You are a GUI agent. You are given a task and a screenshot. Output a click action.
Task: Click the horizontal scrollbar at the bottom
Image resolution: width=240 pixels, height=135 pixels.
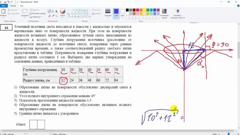pyautogui.click(x=118, y=131)
